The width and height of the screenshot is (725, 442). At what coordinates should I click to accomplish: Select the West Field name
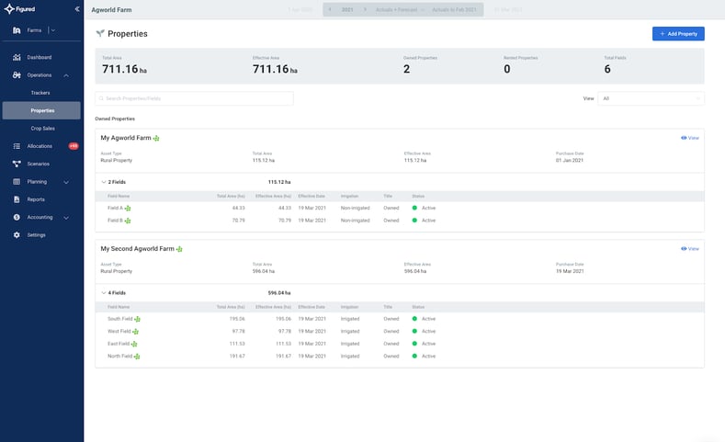tap(119, 332)
